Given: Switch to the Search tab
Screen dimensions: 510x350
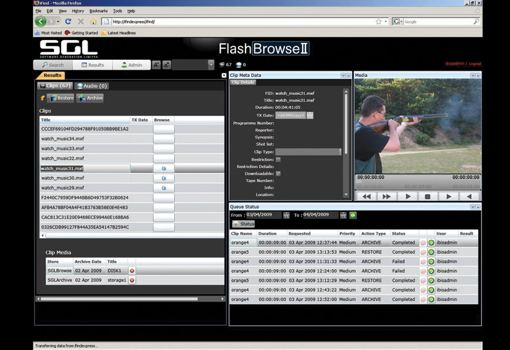Looking at the screenshot, I should (x=53, y=65).
